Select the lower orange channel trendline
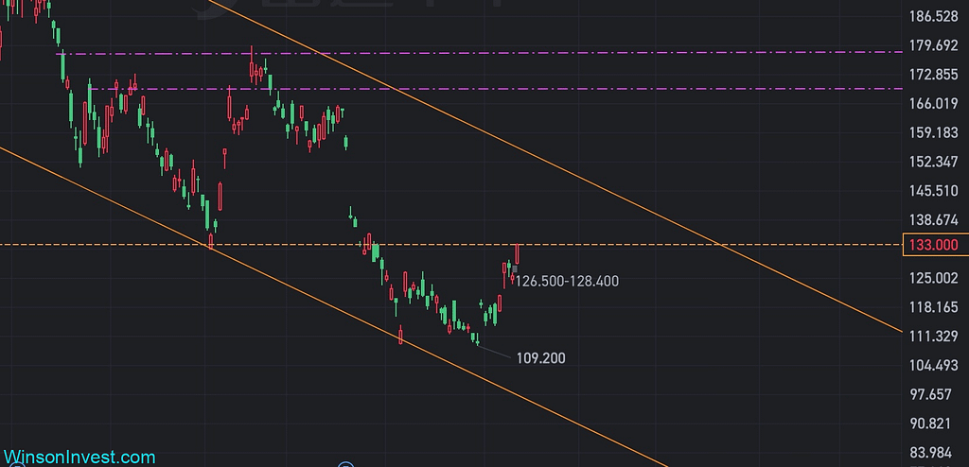969x467 pixels. pos(284,281)
